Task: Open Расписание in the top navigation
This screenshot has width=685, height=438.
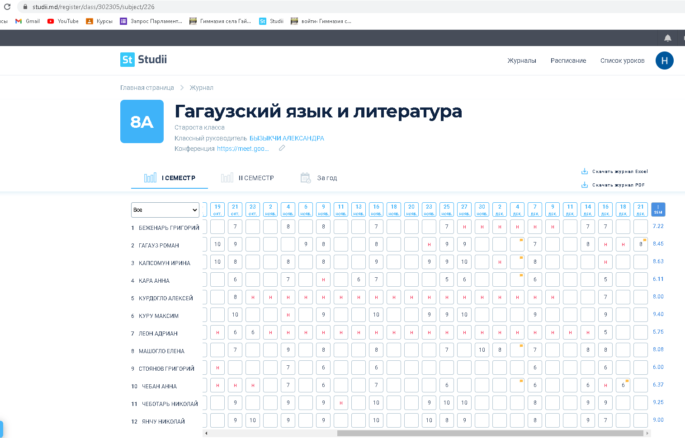Action: (568, 61)
